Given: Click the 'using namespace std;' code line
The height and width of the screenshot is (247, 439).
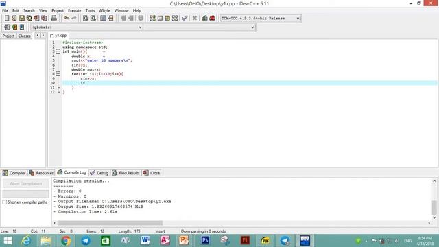Looking at the screenshot, I should [85, 47].
